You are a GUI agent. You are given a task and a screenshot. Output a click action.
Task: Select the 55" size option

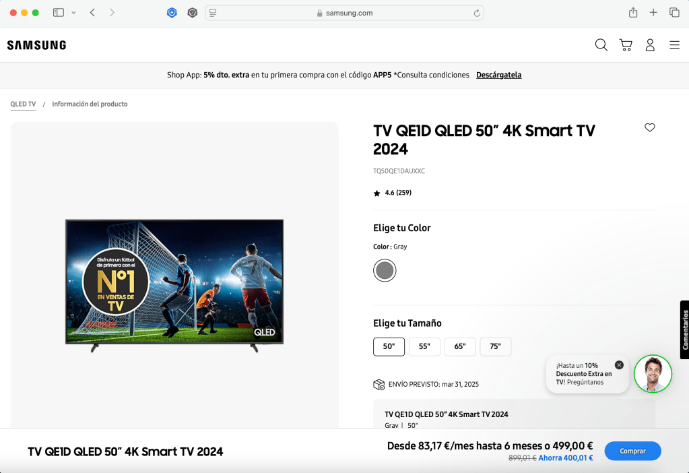pos(424,346)
